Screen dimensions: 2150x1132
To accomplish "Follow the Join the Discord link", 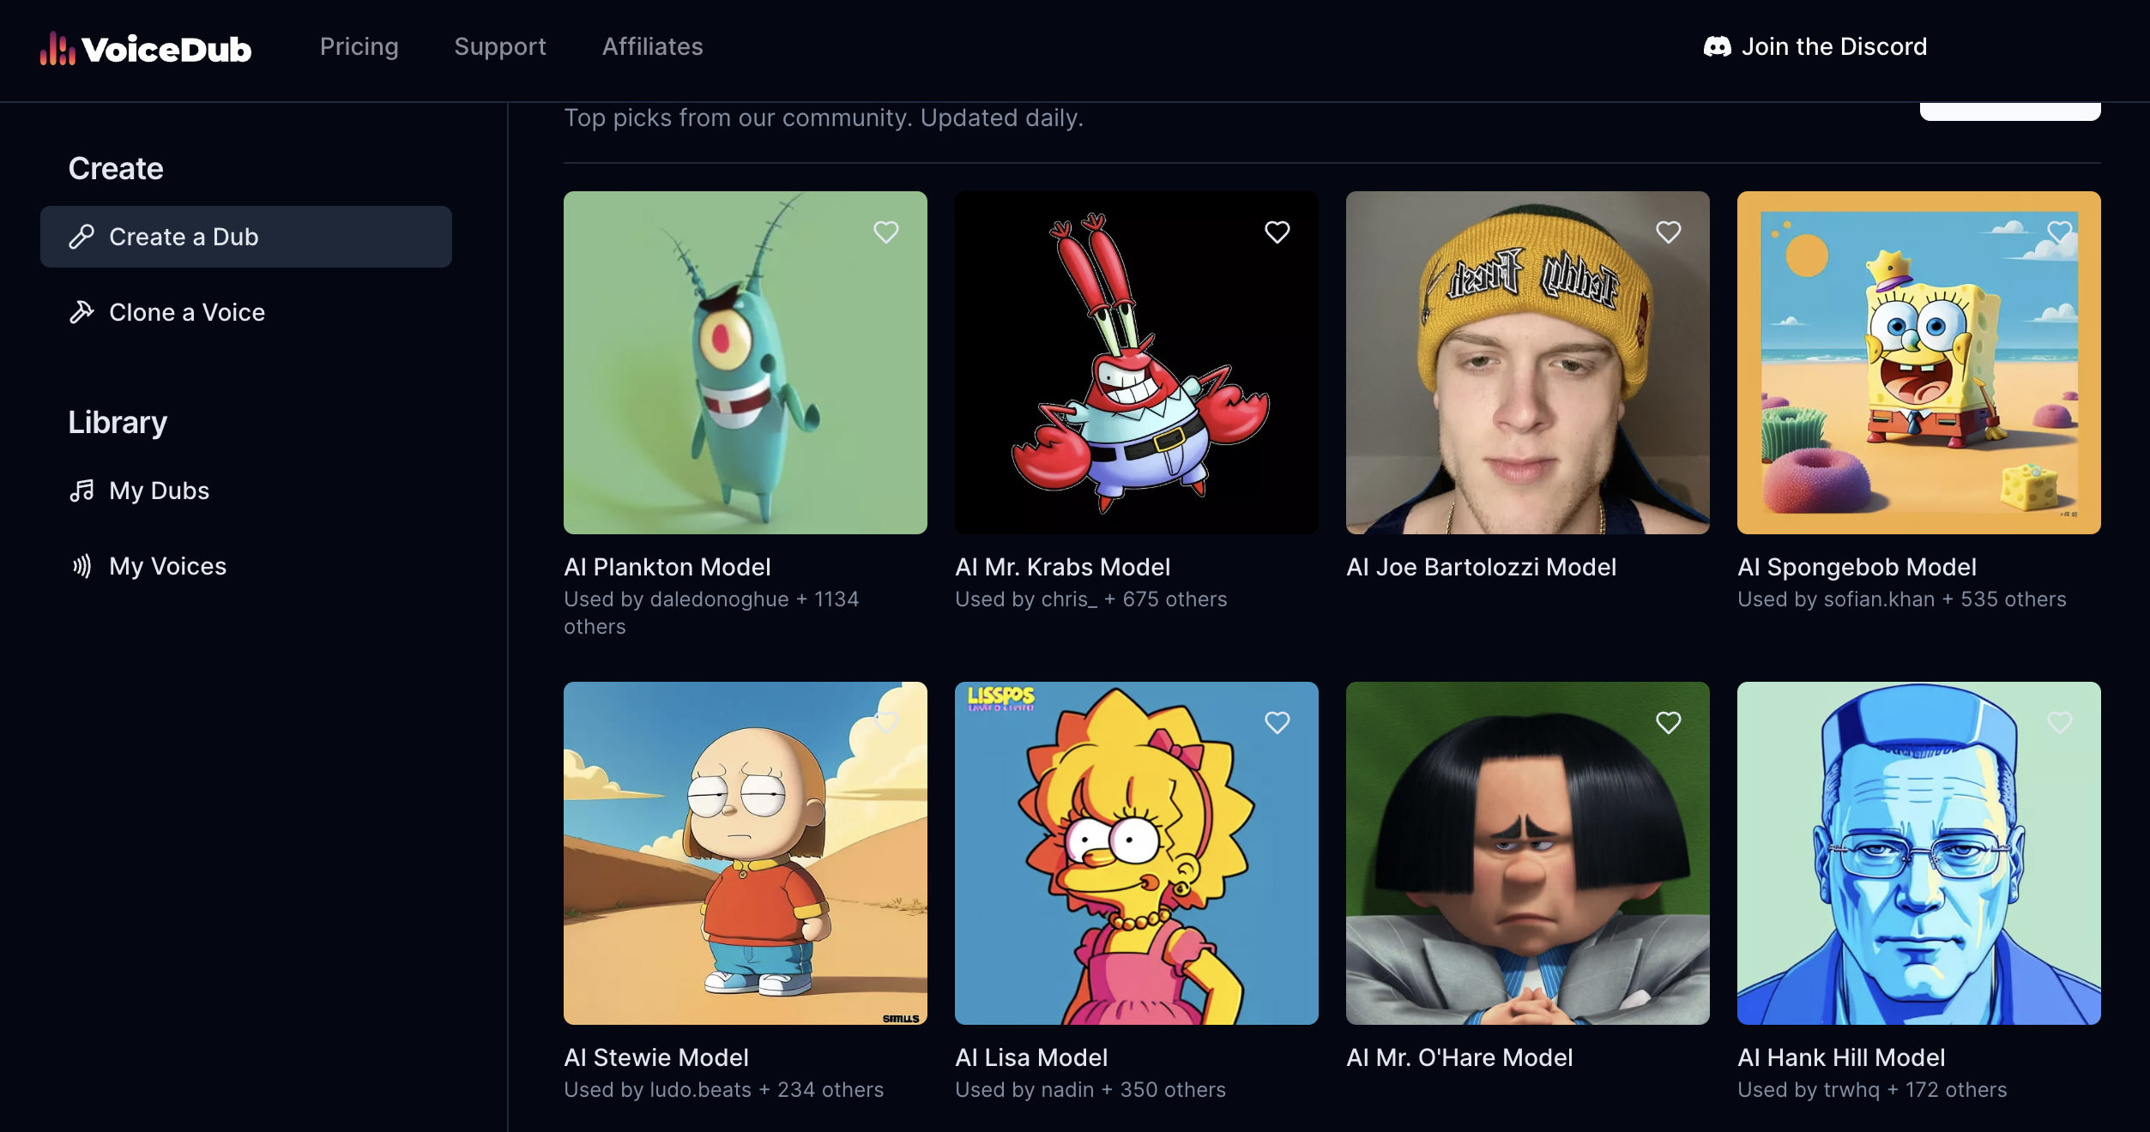I will (1815, 46).
